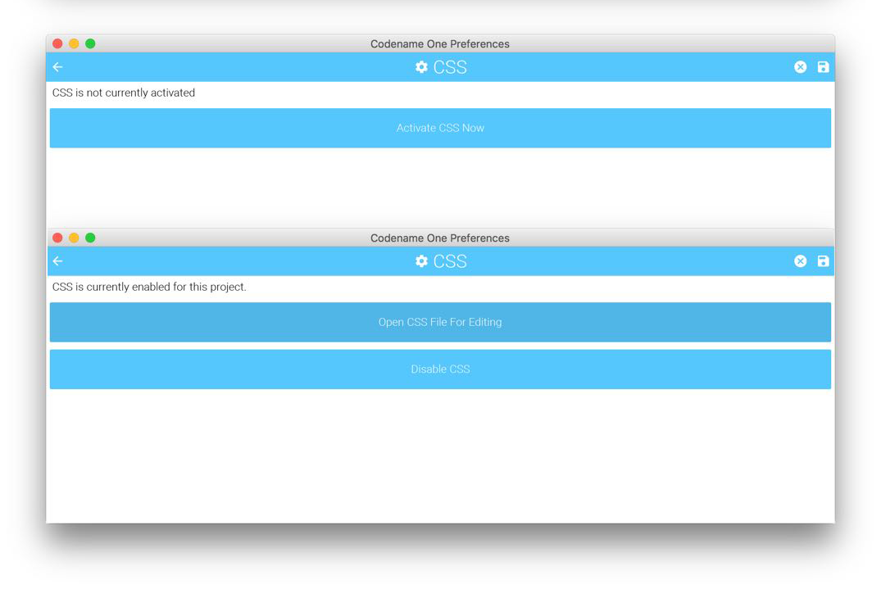Select the CSS header label in top window
881x589 pixels.
(452, 67)
